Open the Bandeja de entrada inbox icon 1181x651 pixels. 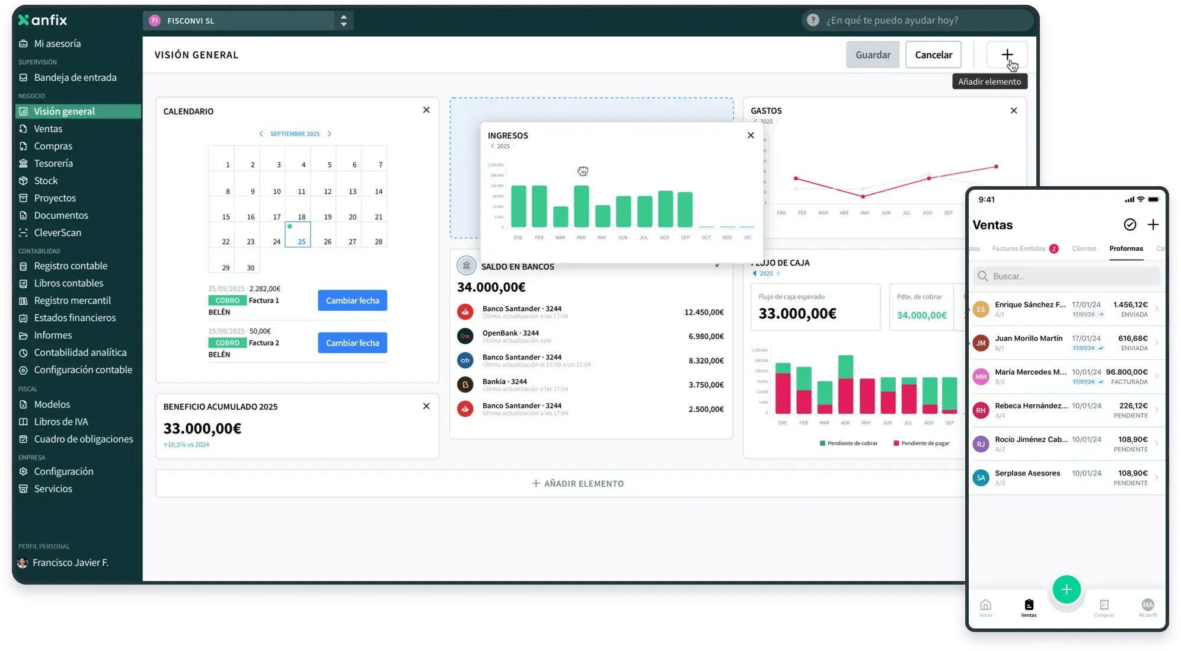pos(23,77)
